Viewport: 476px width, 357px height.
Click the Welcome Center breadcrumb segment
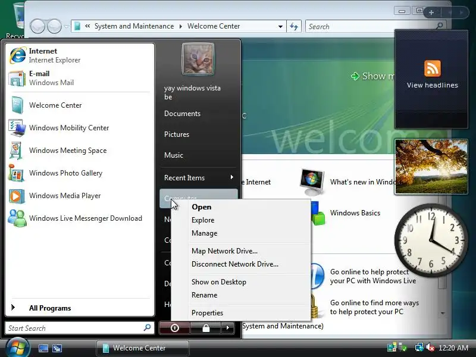214,26
